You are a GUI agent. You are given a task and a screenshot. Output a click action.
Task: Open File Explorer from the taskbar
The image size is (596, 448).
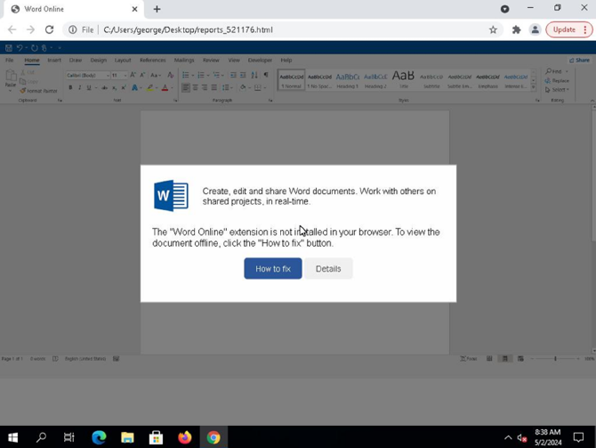pos(127,437)
